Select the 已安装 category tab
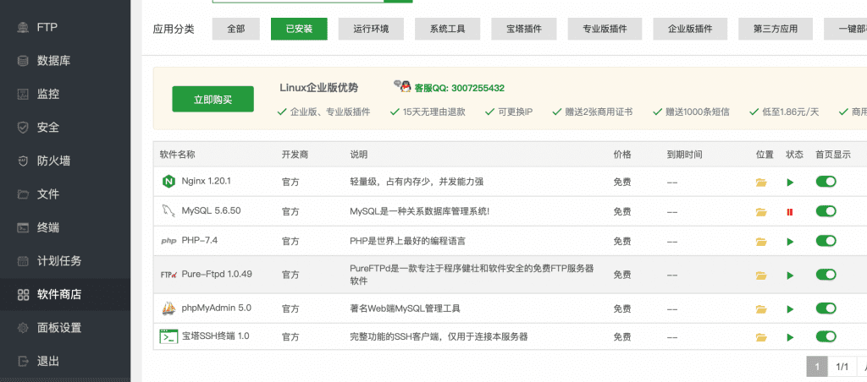Image resolution: width=867 pixels, height=382 pixels. [x=299, y=29]
